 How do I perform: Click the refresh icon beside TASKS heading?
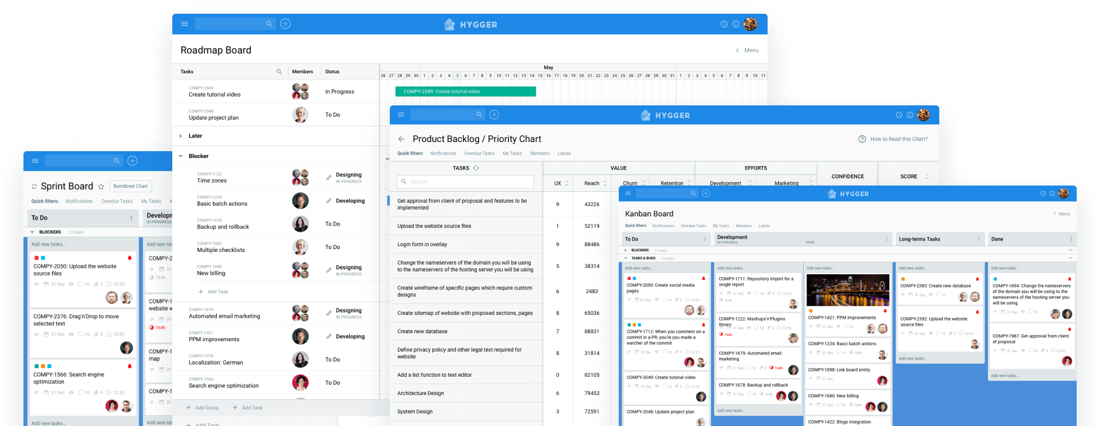[x=476, y=168]
